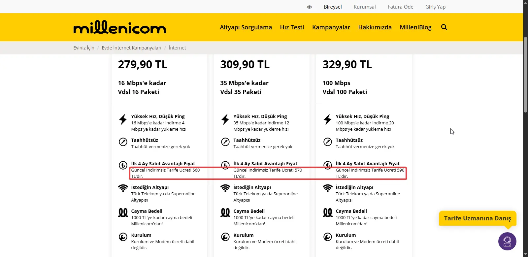The width and height of the screenshot is (528, 257).
Task: Open the Altyapı Sorgulama menu
Action: (246, 27)
